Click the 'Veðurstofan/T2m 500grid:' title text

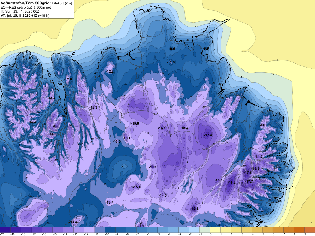(x=26, y=3)
